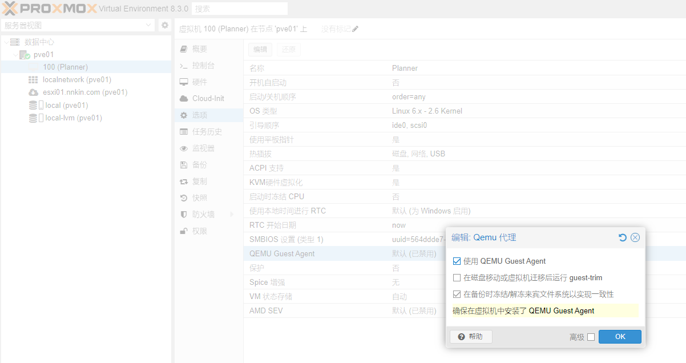Select the esxi01.nnkin.com storage cloud icon
Image resolution: width=686 pixels, height=363 pixels.
pos(33,92)
